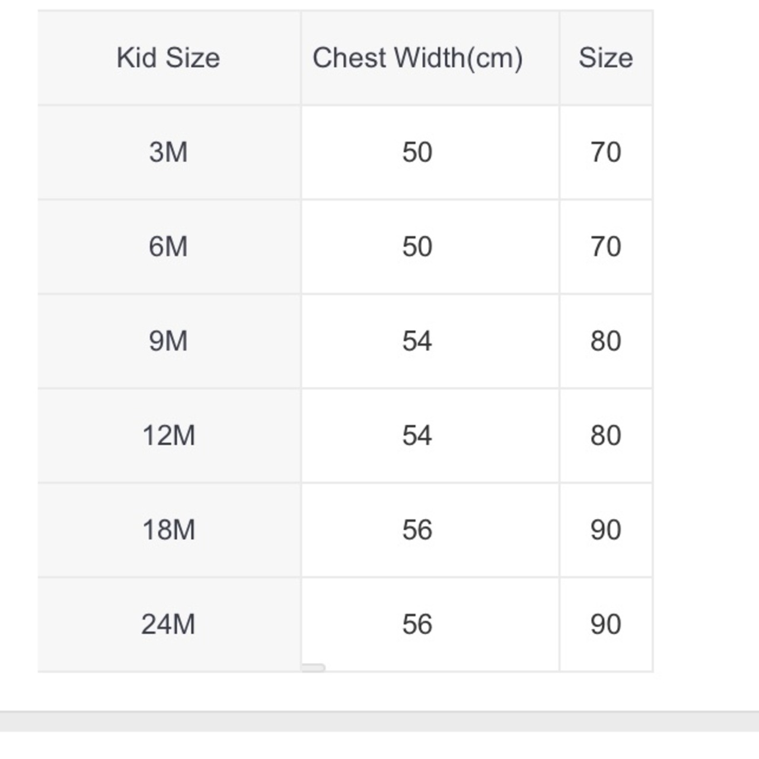Select the 24M kid size cell
This screenshot has height=759, width=759.
coord(168,624)
